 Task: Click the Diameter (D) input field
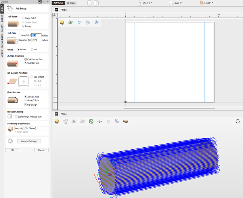[36, 40]
